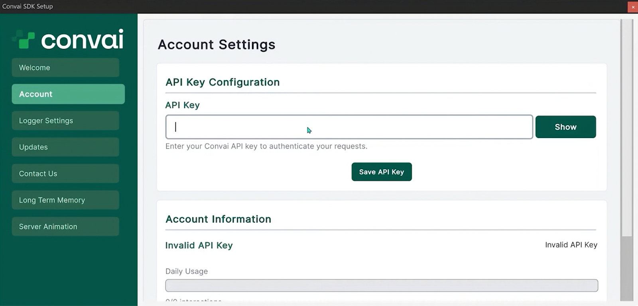
Task: Click the Convai SDK Setup window title
Action: (28, 6)
